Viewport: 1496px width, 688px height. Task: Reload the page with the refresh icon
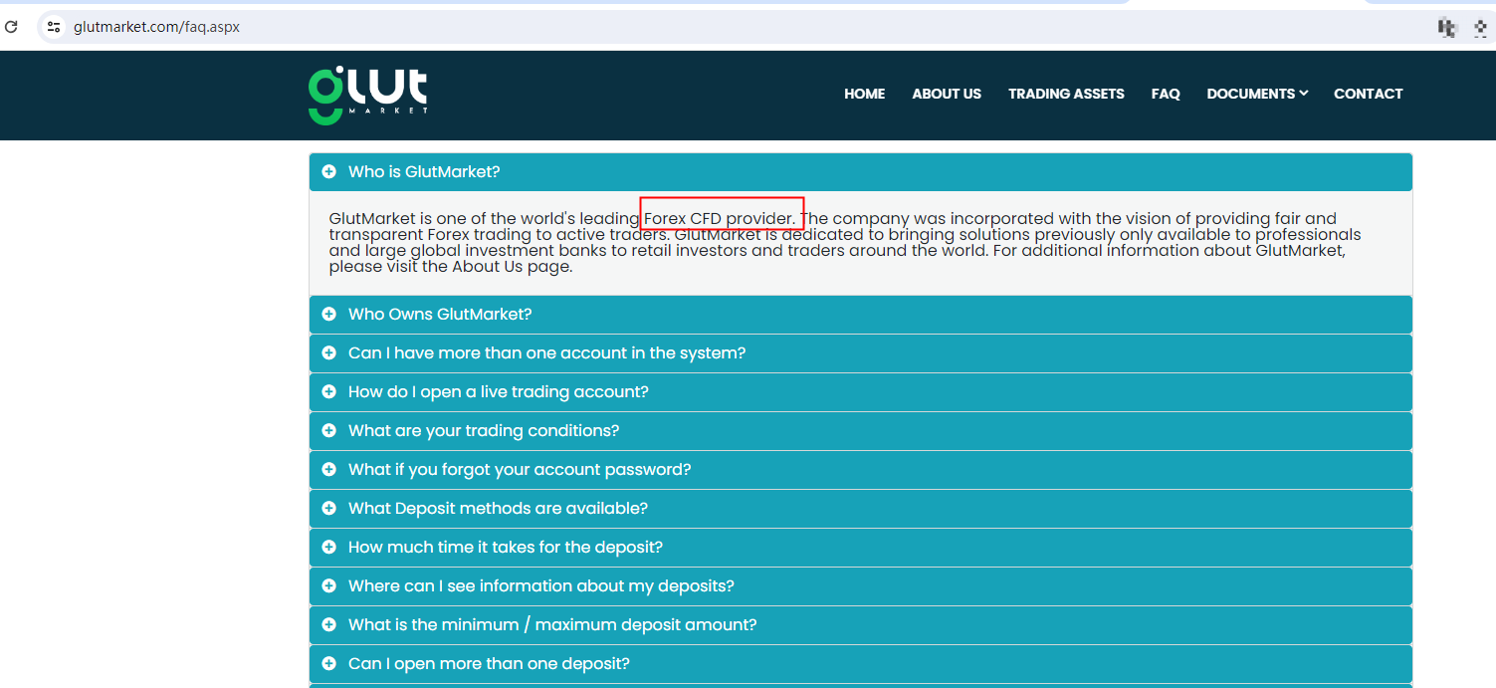[12, 27]
